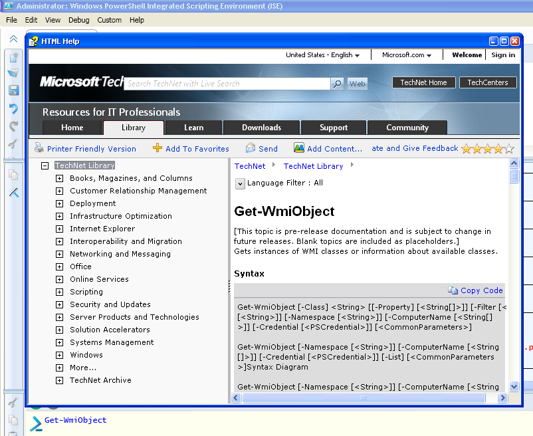Screen dimensions: 533x436
Task: Follow the TechNet Library breadcrumb link
Action: click(x=314, y=166)
